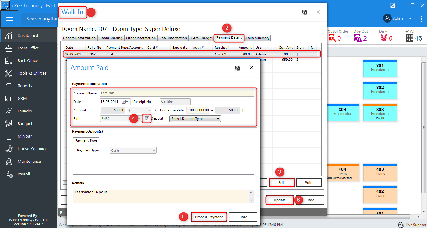This screenshot has width=427, height=228.
Task: Filter rooms by Out of Order
Action: [338, 36]
